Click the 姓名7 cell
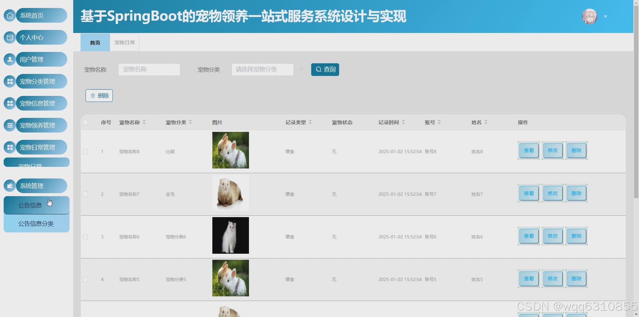Screen dimensions: 639x317 point(477,194)
